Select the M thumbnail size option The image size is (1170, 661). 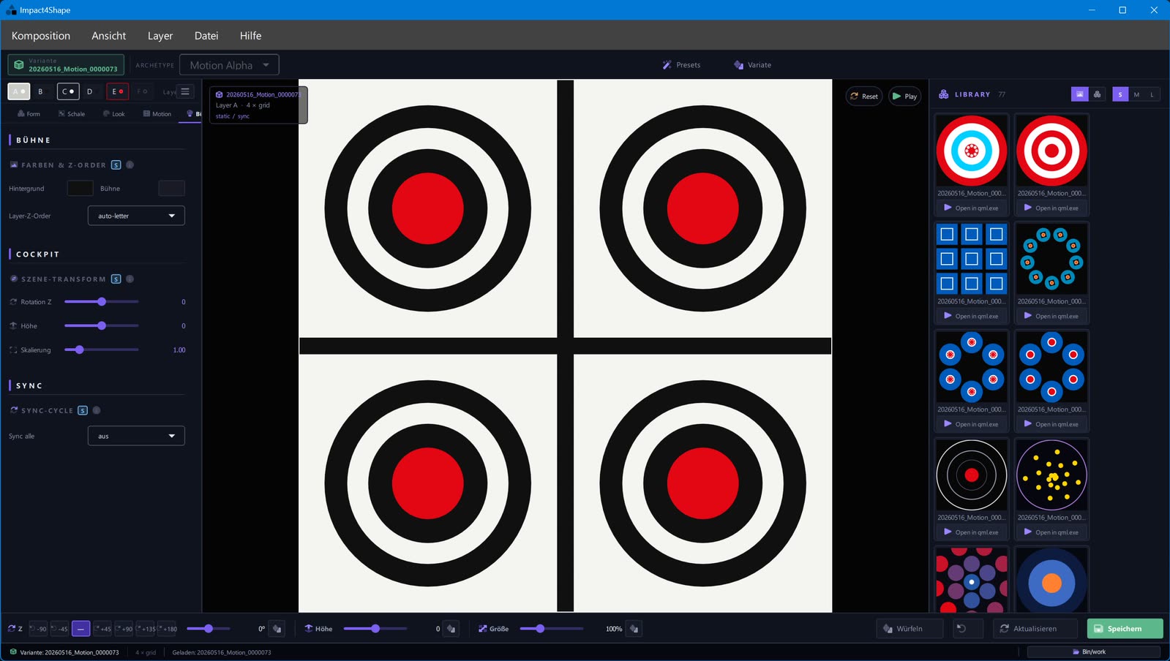[1136, 94]
